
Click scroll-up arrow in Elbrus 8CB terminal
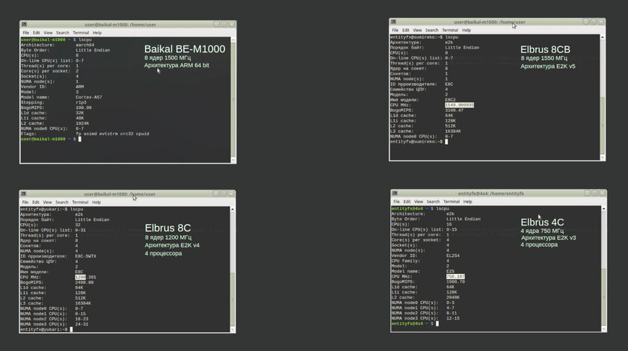(x=603, y=37)
